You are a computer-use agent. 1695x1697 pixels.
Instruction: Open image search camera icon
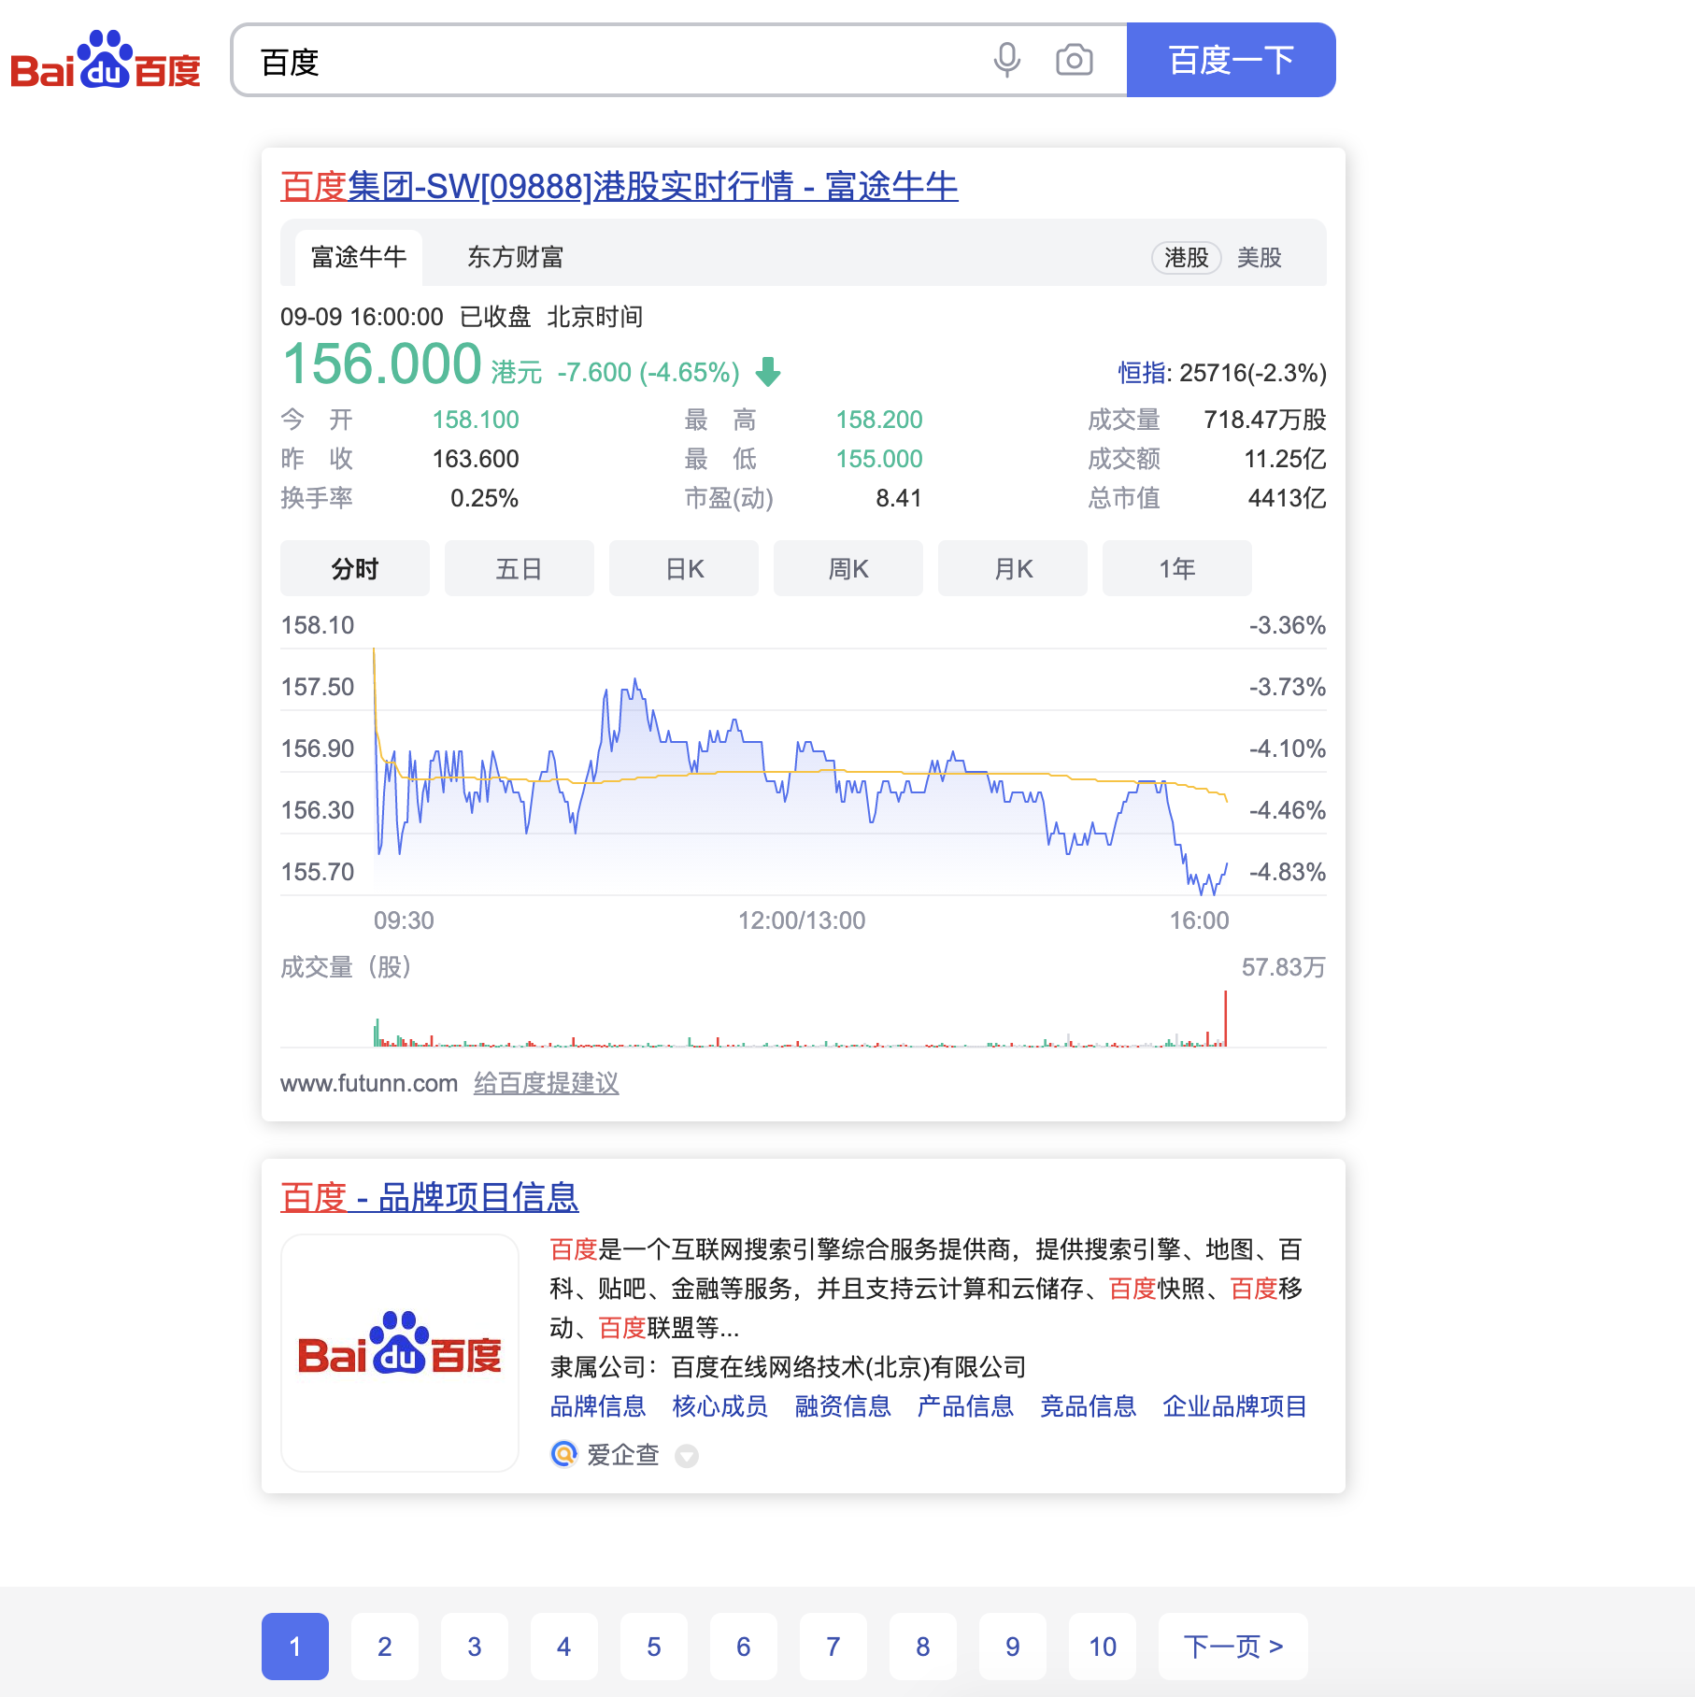coord(1075,61)
